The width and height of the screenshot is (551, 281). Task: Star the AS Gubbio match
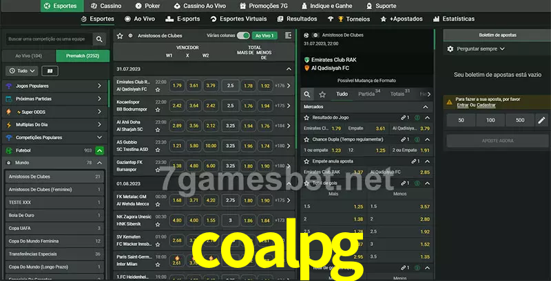click(x=158, y=150)
